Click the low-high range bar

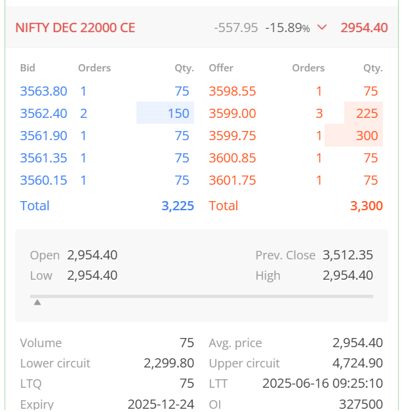[x=201, y=296]
